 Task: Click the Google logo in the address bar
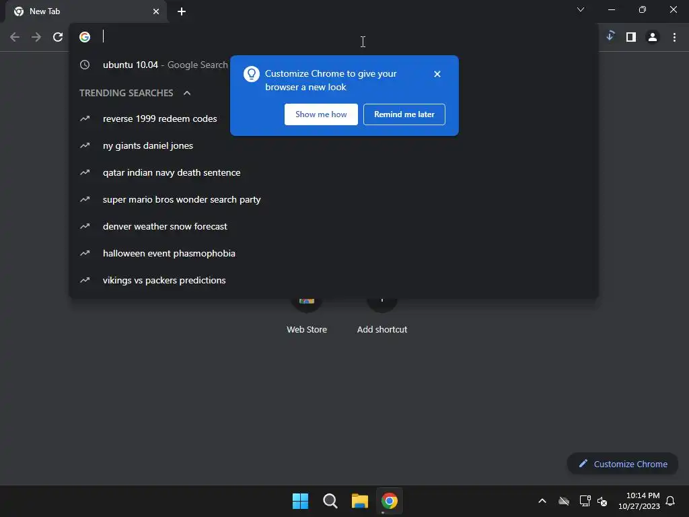point(85,37)
